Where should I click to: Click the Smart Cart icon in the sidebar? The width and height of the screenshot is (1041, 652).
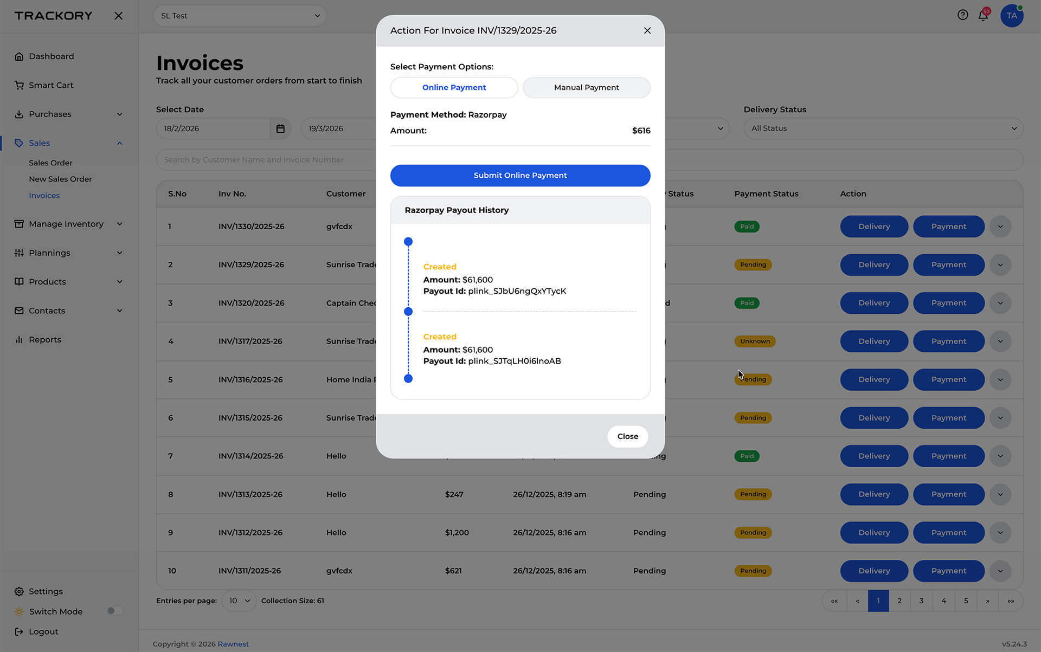point(19,85)
